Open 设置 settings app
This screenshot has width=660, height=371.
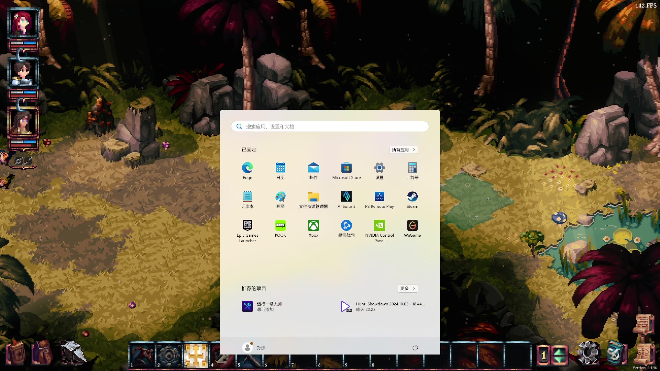379,171
